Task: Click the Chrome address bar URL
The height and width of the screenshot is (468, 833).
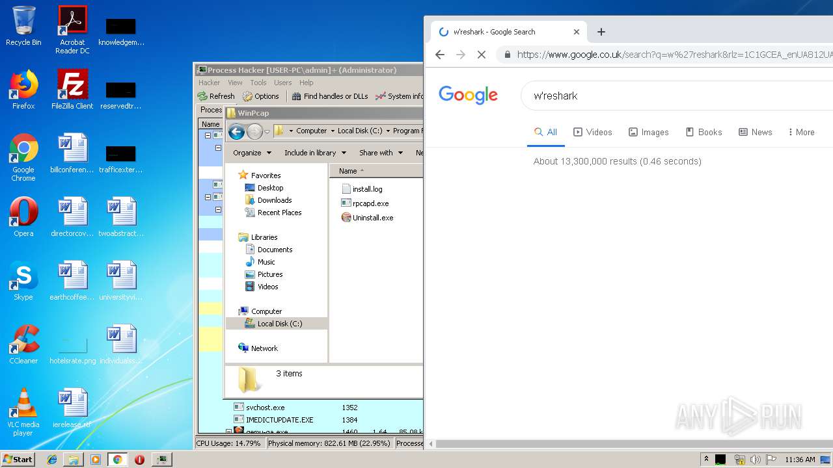Action: coord(674,55)
